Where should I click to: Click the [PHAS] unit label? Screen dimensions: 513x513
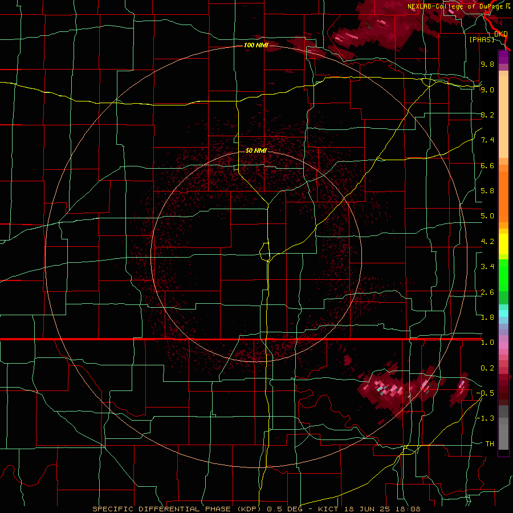pos(482,39)
